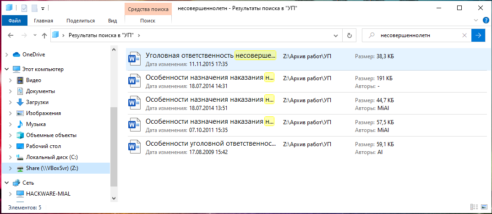Clear the search box with the X icon
492x214 pixels.
[x=465, y=35]
